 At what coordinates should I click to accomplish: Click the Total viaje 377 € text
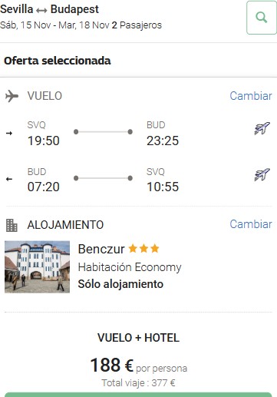click(138, 383)
